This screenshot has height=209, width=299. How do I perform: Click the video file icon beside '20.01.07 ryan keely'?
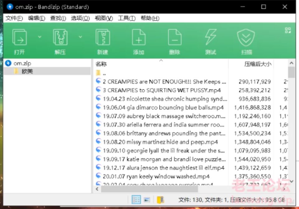click(x=98, y=175)
